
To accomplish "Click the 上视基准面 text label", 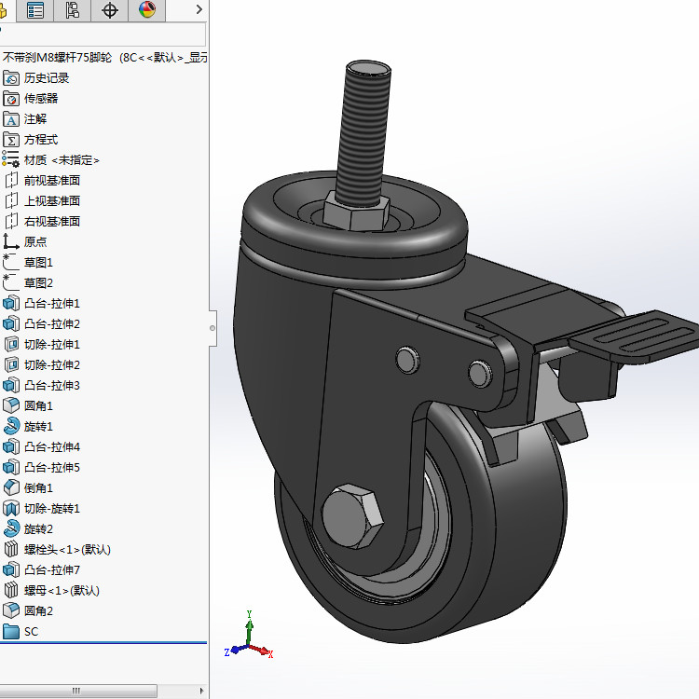I will [52, 201].
